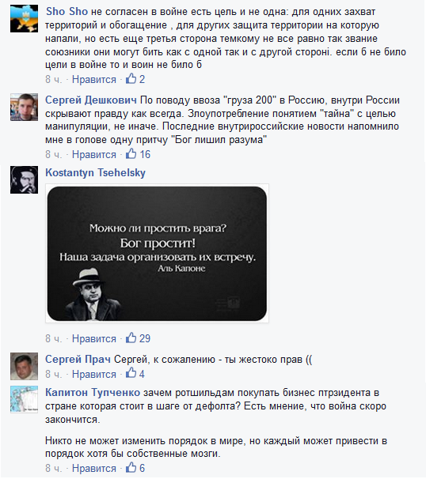Viewport: 426px width, 479px height.
Task: Click like count icon showing 16
Action: 131,153
